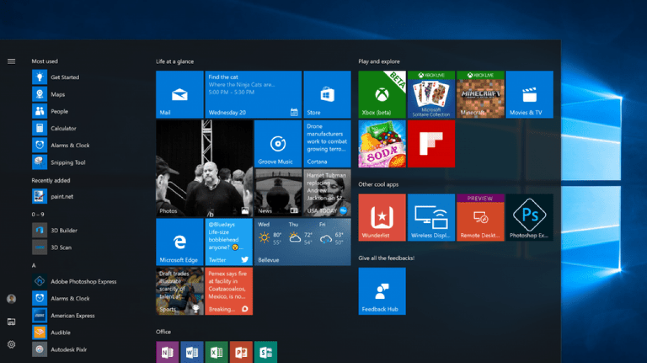The image size is (647, 363).
Task: Open the Minecraft tile
Action: tap(480, 94)
